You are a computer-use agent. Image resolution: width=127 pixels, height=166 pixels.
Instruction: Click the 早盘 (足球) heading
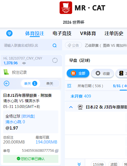point(79,60)
